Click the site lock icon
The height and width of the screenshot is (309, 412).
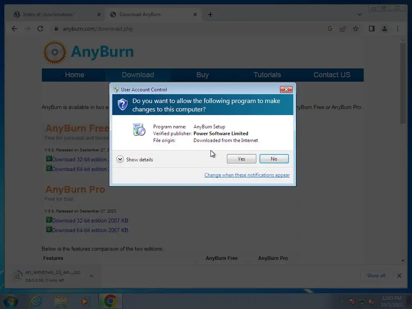tap(56, 29)
